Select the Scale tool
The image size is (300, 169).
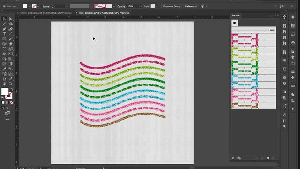pos(10,49)
